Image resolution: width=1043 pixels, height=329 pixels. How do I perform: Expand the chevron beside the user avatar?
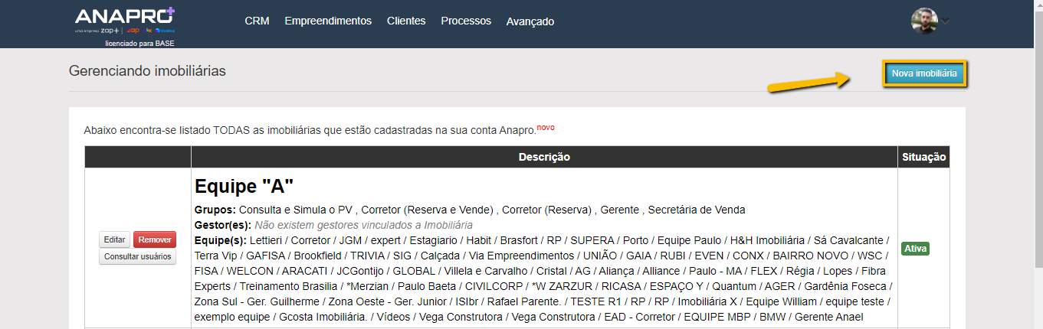[x=946, y=21]
